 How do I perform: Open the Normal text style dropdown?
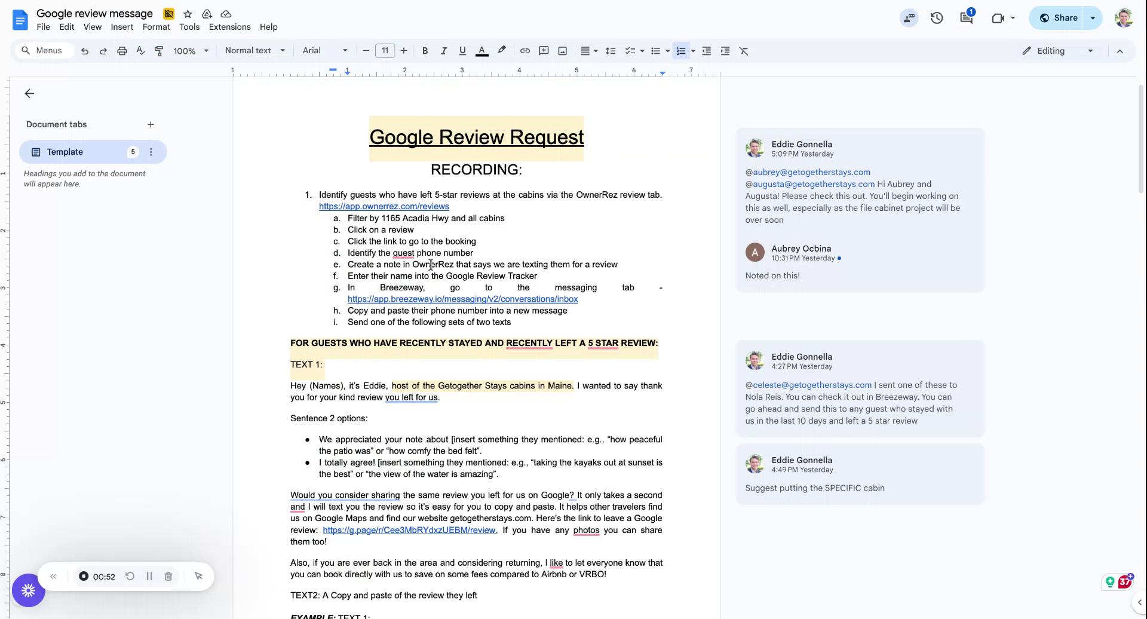click(254, 51)
